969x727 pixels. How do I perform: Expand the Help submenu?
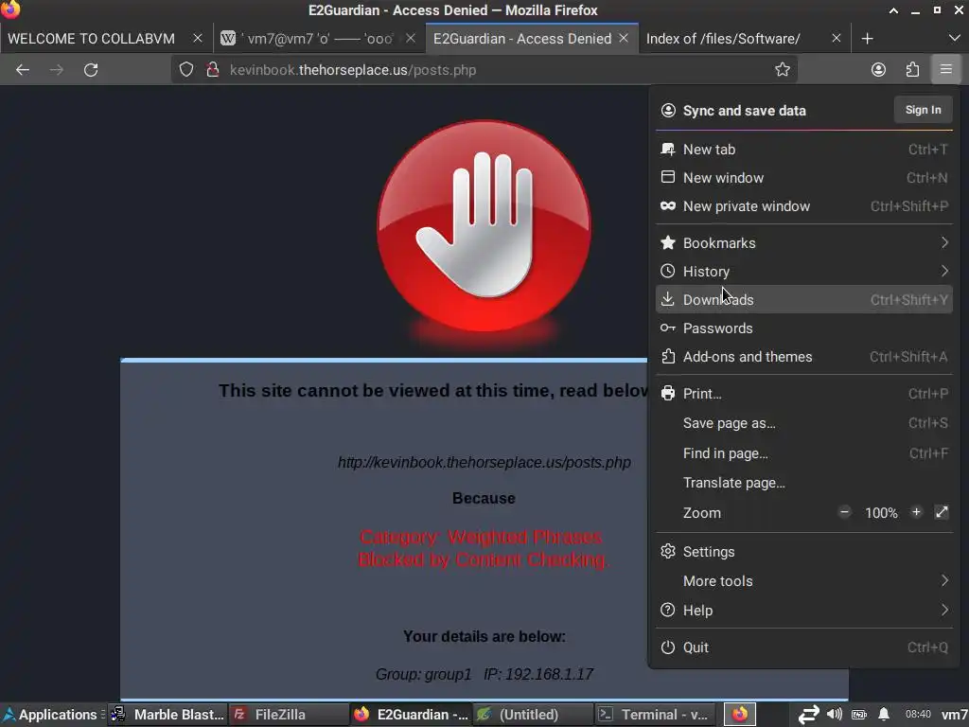pyautogui.click(x=804, y=611)
